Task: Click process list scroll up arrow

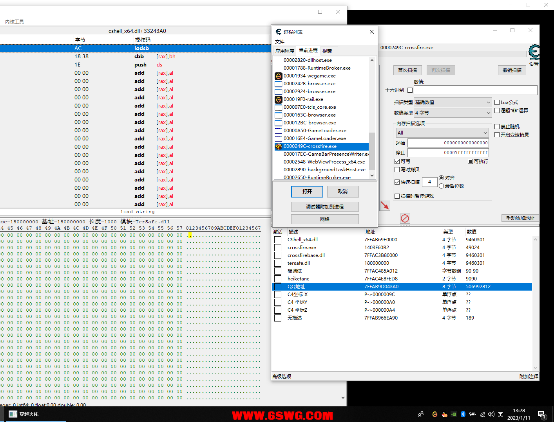Action: tap(372, 60)
